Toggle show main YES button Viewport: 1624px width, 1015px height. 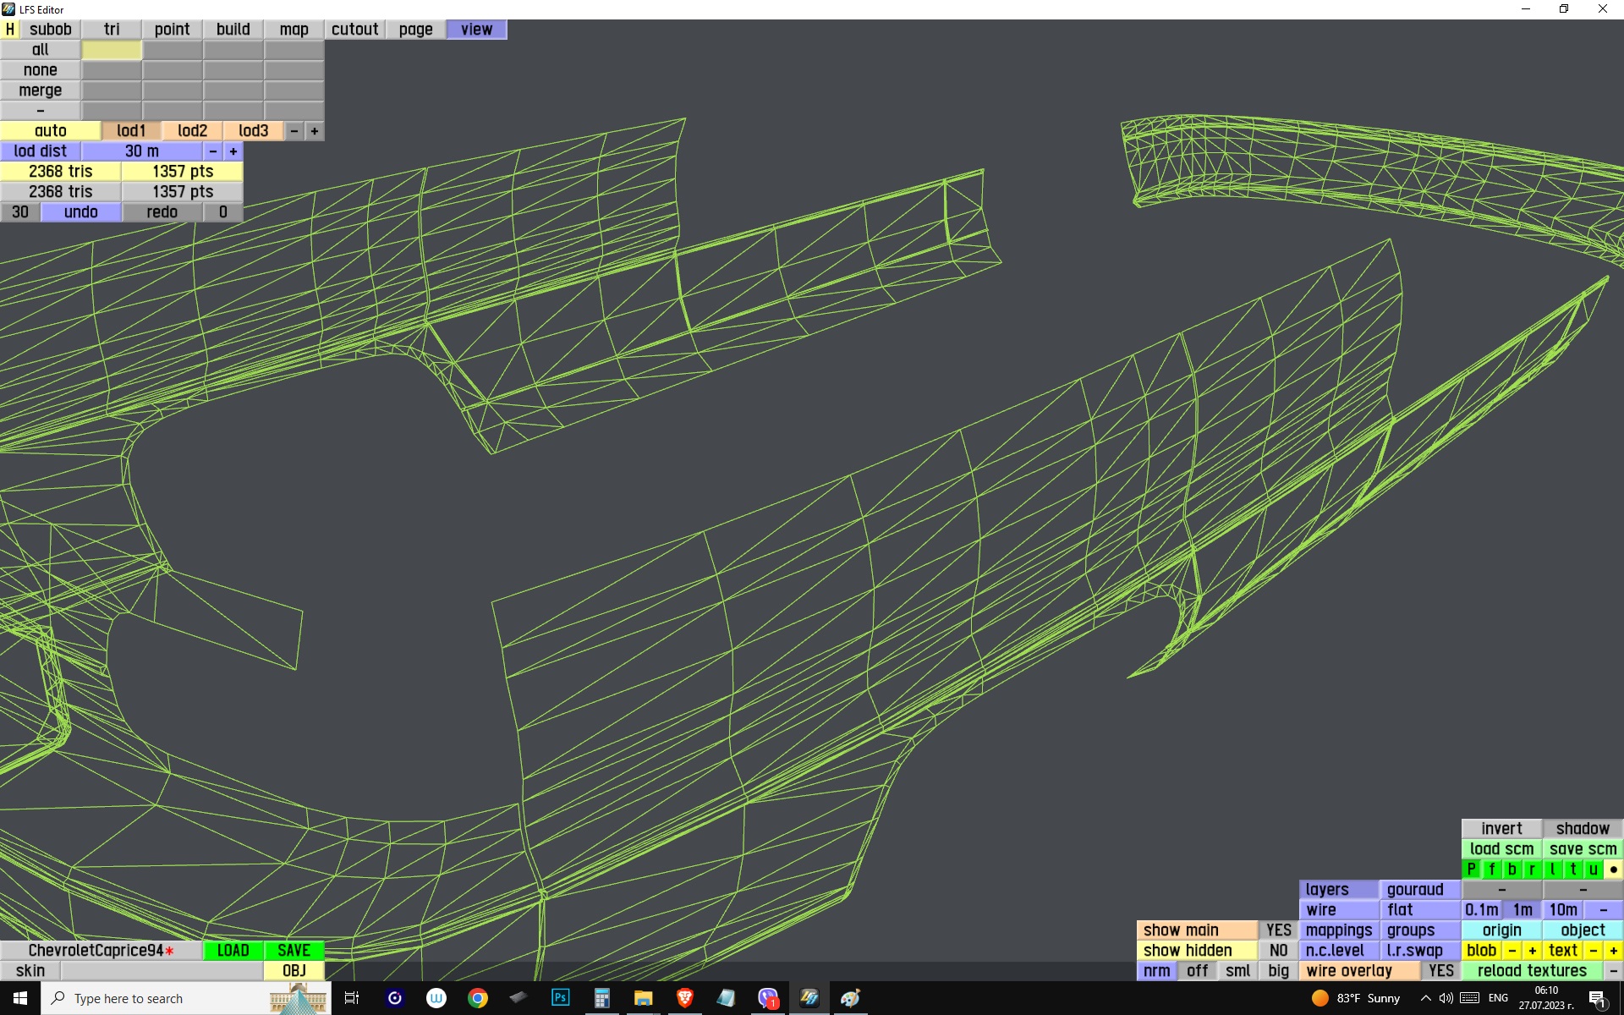tap(1278, 930)
